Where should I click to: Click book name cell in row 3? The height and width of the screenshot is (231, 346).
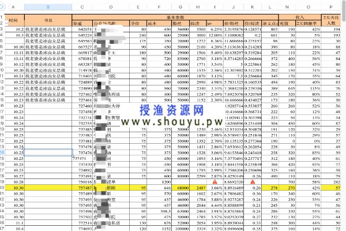[48, 29]
